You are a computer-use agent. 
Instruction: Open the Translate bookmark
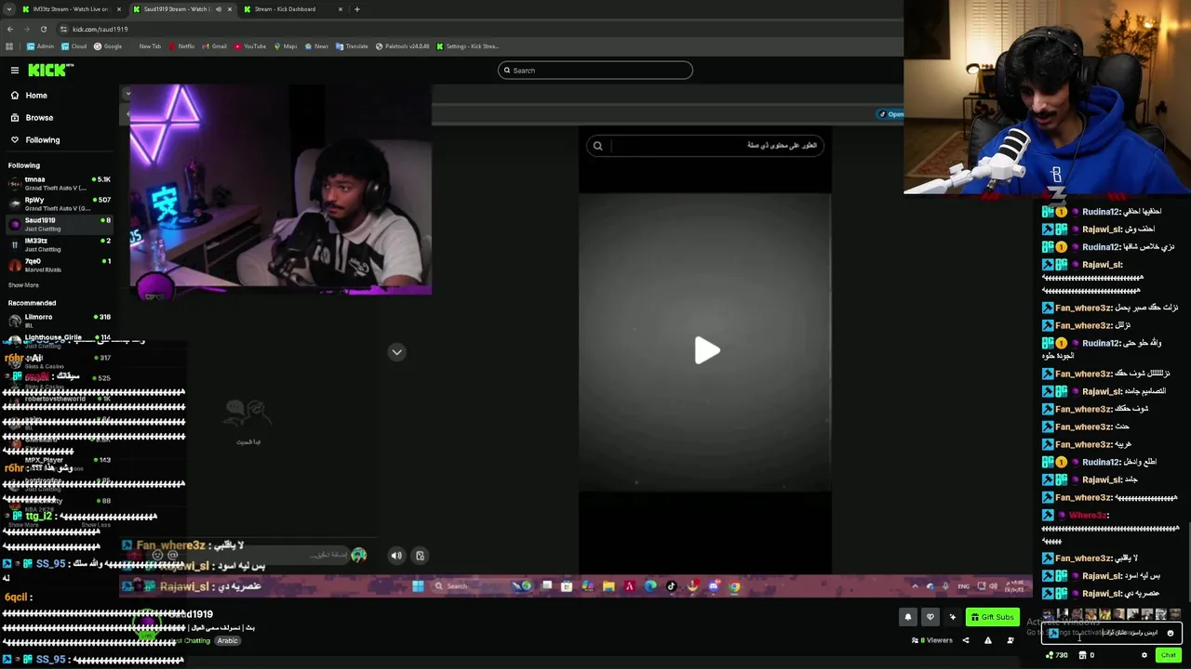352,46
